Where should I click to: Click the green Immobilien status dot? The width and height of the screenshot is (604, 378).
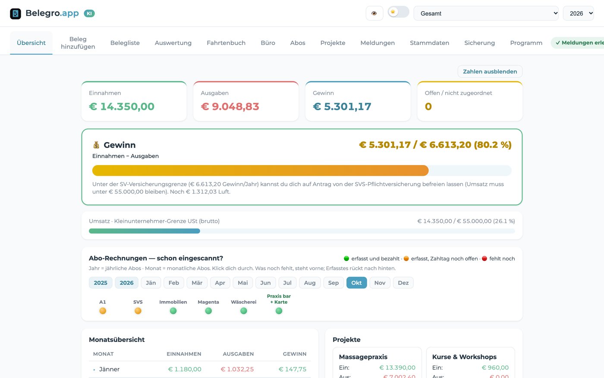[173, 311]
